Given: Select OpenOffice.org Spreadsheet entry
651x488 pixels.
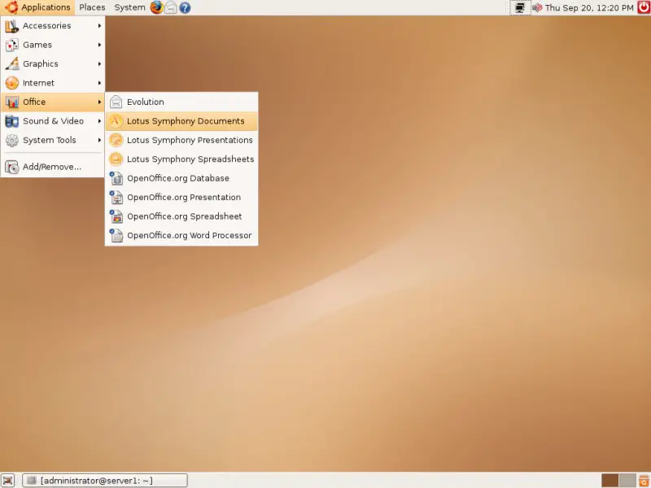Looking at the screenshot, I should point(181,216).
